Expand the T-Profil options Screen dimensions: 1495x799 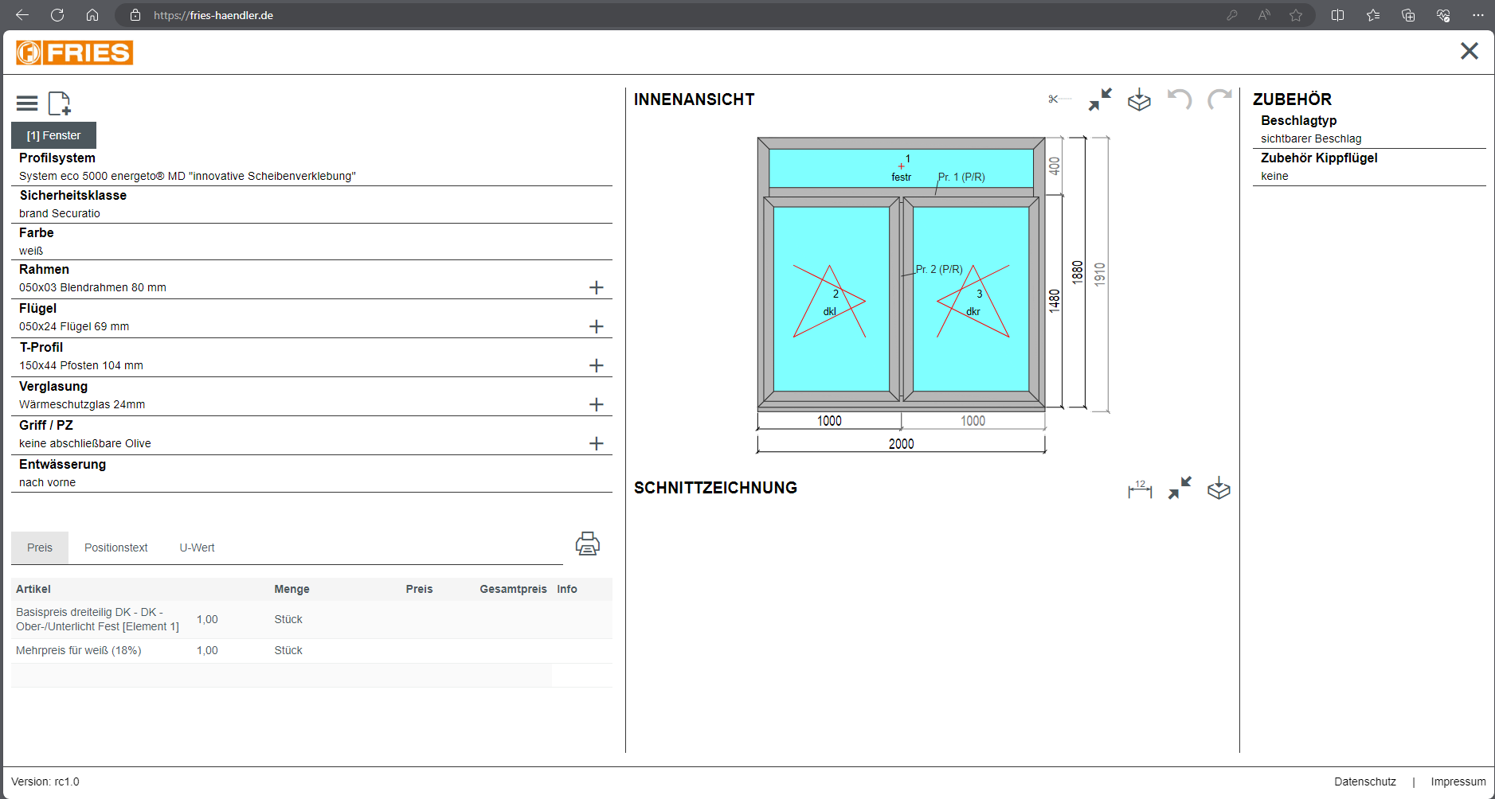[596, 365]
